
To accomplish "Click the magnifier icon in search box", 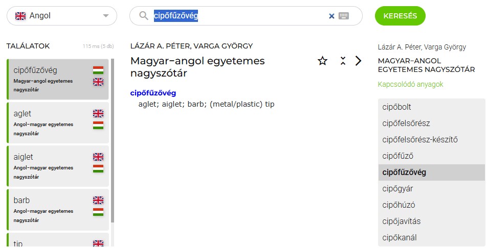I will pyautogui.click(x=143, y=15).
